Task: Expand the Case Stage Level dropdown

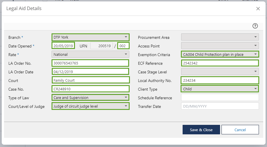Action: pyautogui.click(x=220, y=72)
